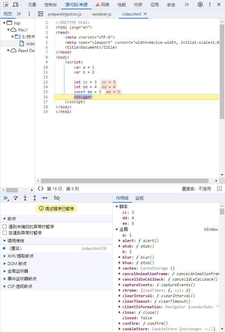Show more DevTools panels chevron
Viewport: 225px width, 332px height.
tap(186, 4)
